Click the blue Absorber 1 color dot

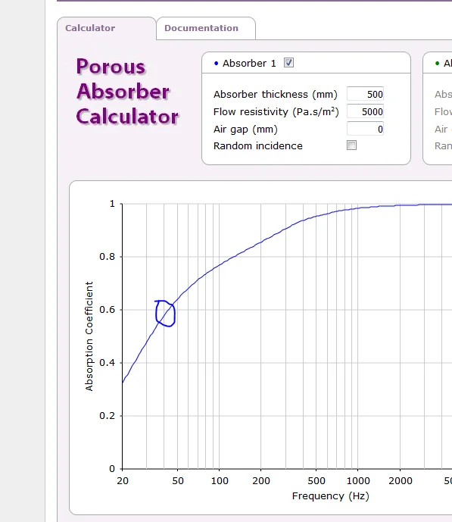(217, 63)
